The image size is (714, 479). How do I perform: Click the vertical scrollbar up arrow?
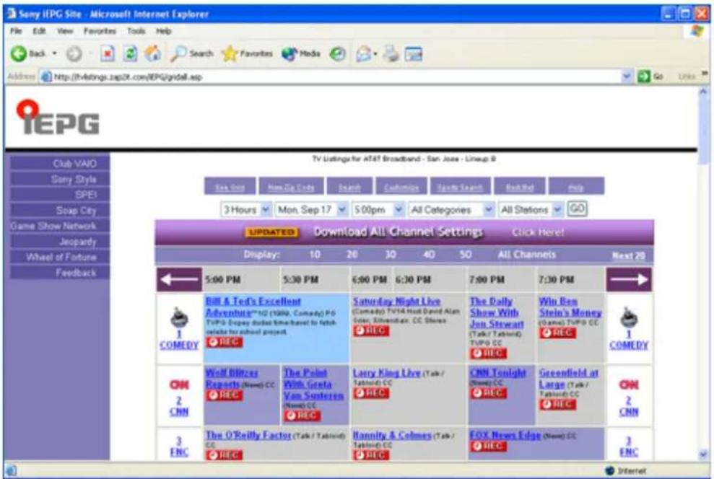point(703,92)
